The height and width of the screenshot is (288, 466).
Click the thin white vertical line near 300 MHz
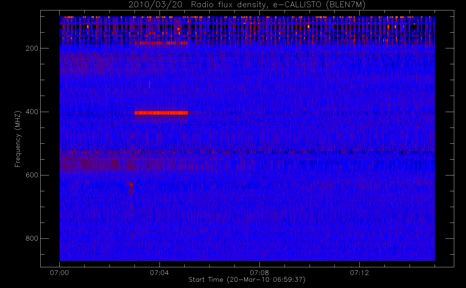coord(149,84)
